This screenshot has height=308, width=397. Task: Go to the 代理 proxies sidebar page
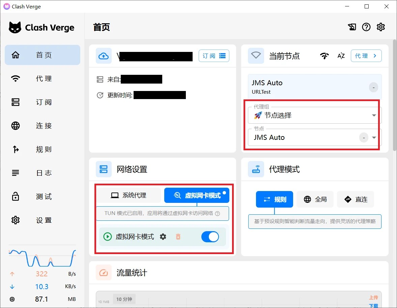tap(42, 79)
